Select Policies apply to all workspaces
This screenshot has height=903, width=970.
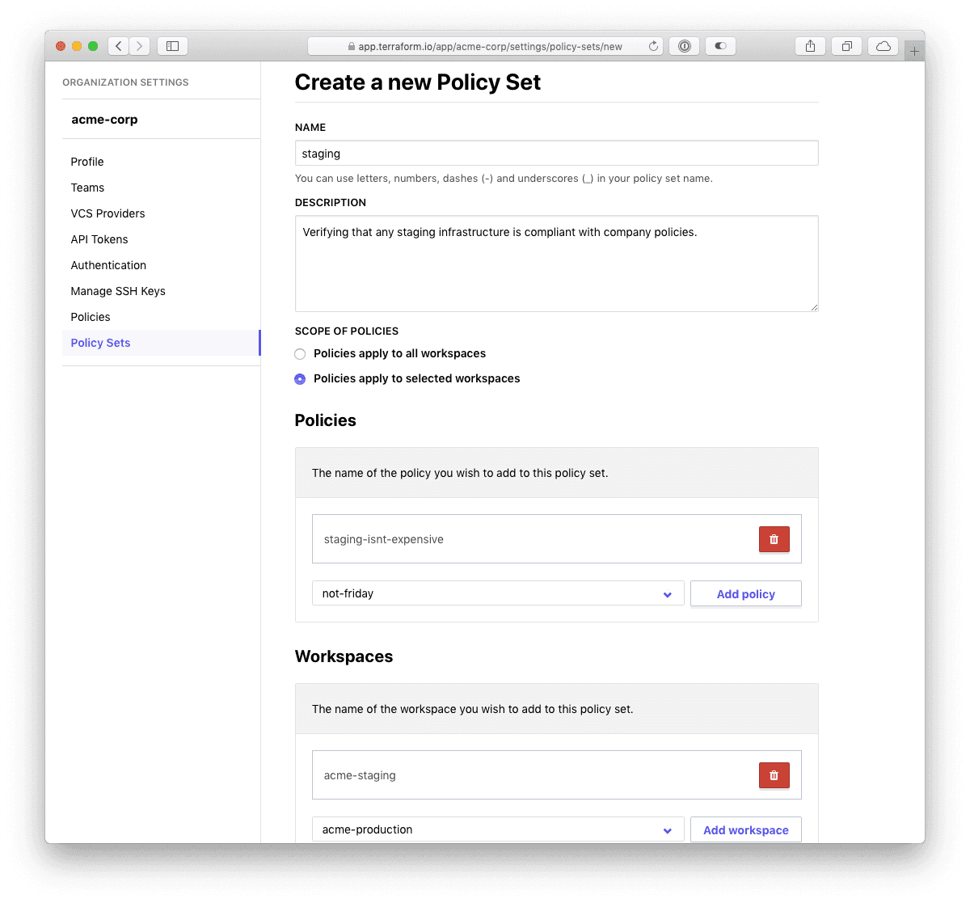(x=300, y=353)
